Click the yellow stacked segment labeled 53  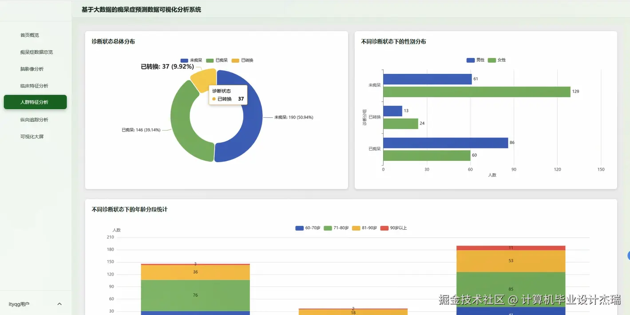coord(511,261)
